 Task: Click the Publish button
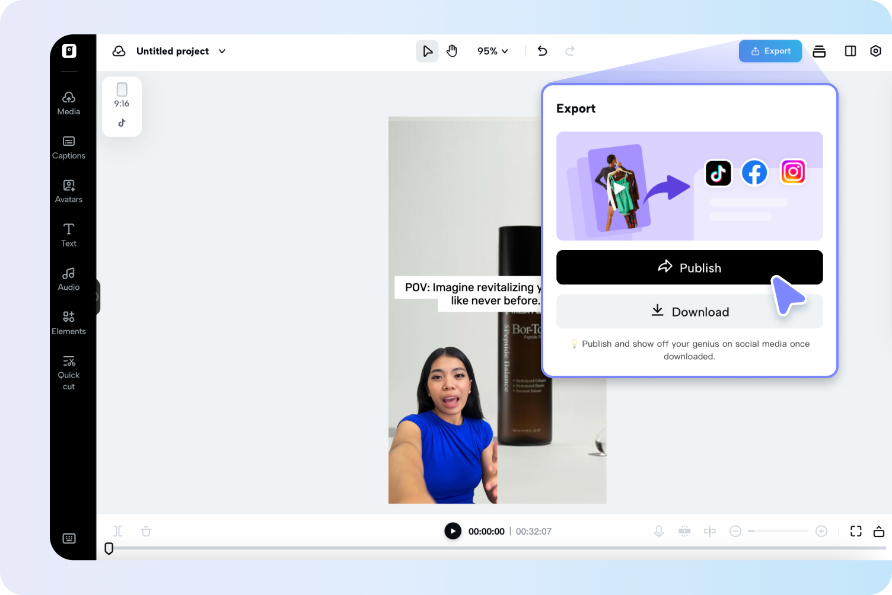(689, 267)
